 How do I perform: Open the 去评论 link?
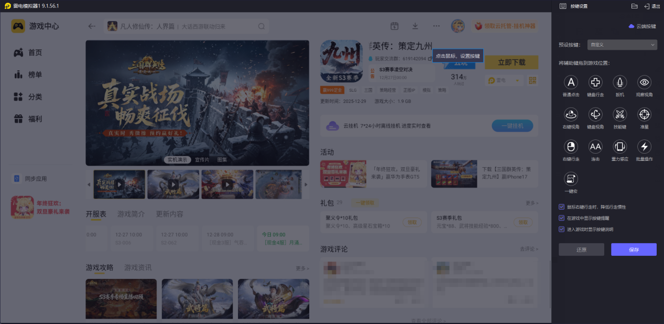click(529, 249)
